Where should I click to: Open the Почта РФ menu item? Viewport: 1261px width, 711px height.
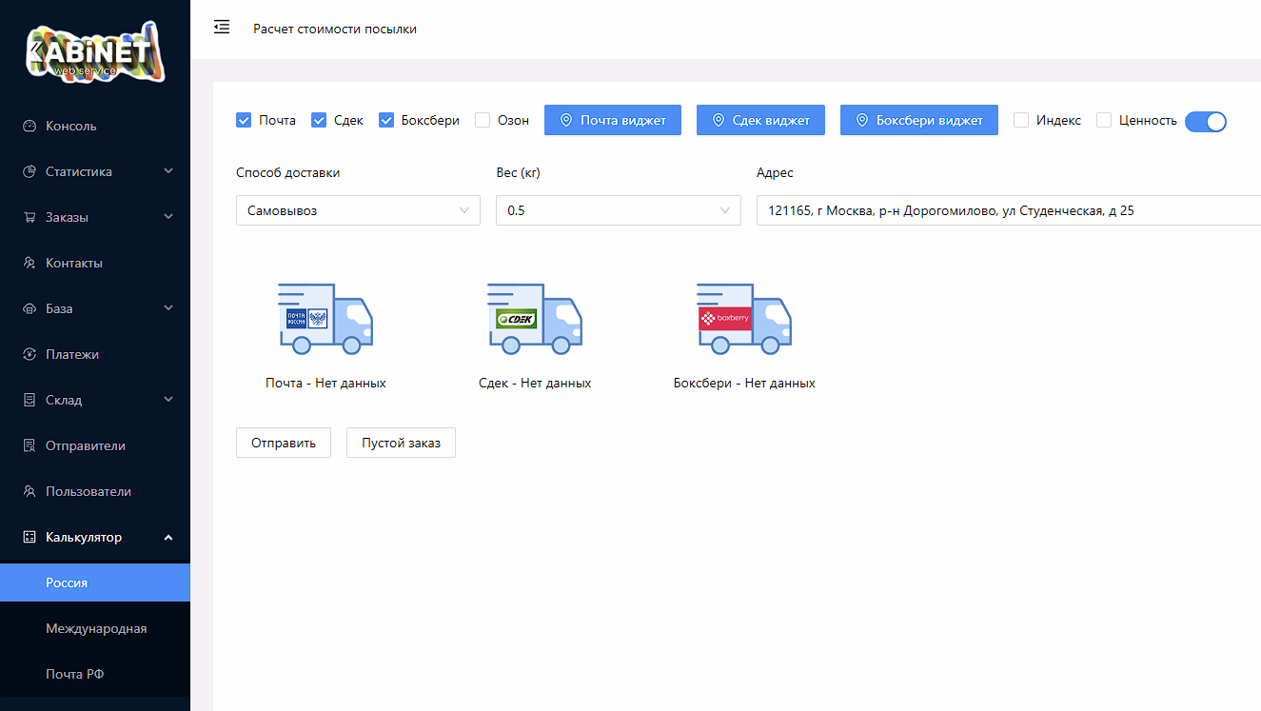pos(74,674)
